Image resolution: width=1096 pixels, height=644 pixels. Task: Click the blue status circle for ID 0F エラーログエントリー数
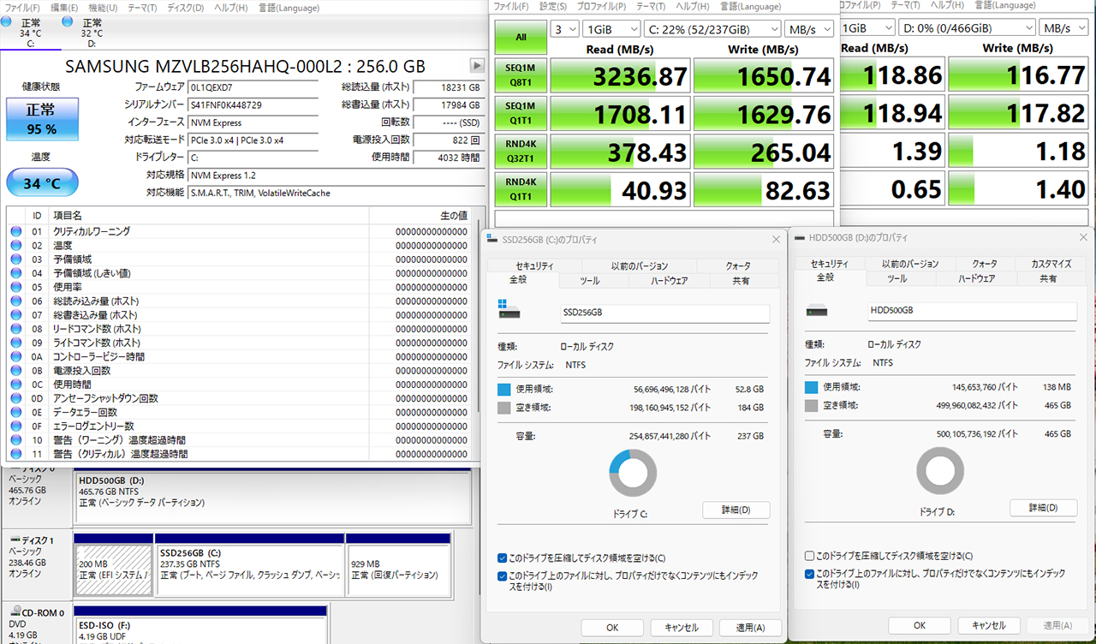tap(15, 426)
